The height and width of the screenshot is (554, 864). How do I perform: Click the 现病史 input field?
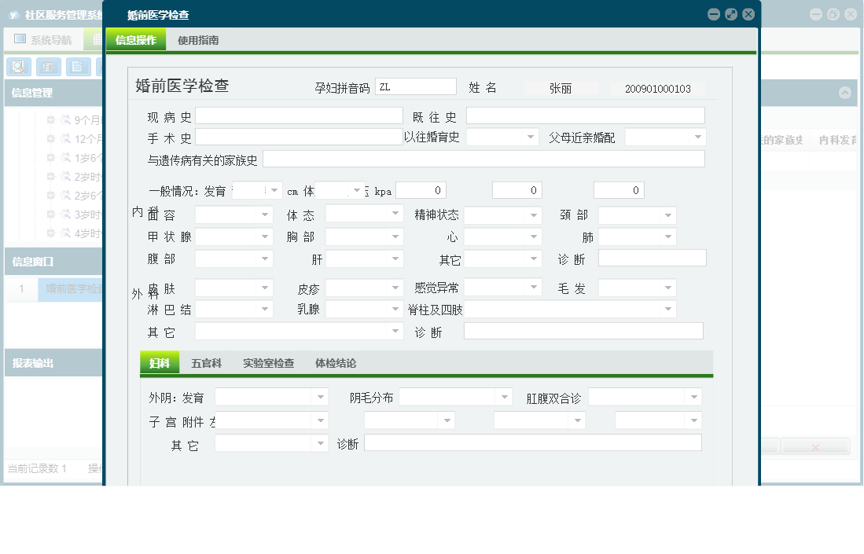299,116
